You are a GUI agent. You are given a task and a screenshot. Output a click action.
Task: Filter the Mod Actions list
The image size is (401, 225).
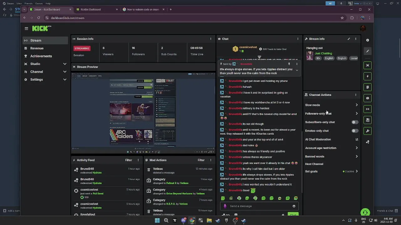click(x=201, y=160)
